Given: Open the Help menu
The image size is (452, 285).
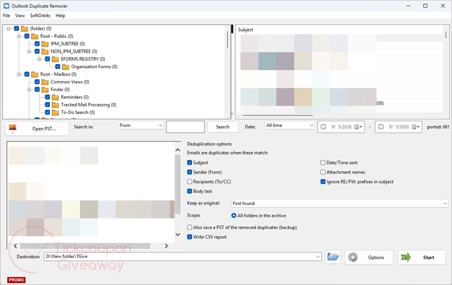Looking at the screenshot, I should (x=60, y=16).
